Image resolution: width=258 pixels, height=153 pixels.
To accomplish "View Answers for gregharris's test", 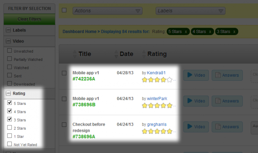I will pos(227,127).
